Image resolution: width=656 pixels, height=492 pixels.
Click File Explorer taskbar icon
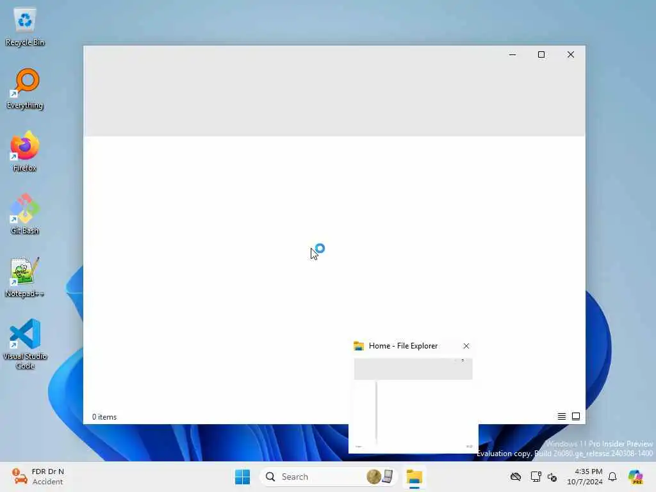coord(414,477)
